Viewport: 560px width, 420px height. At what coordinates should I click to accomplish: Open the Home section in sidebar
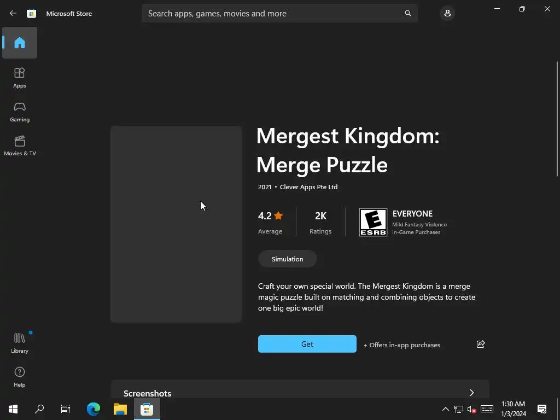[20, 43]
